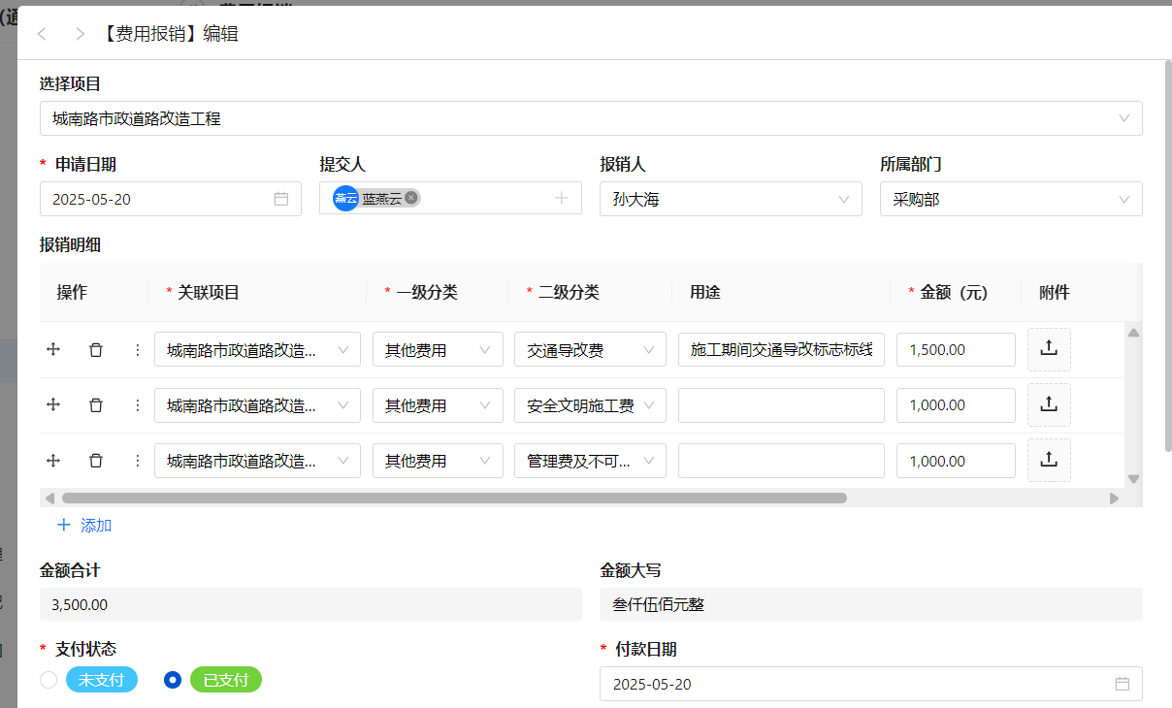The width and height of the screenshot is (1172, 708).
Task: Click 添加 to add a detail row
Action: (x=84, y=525)
